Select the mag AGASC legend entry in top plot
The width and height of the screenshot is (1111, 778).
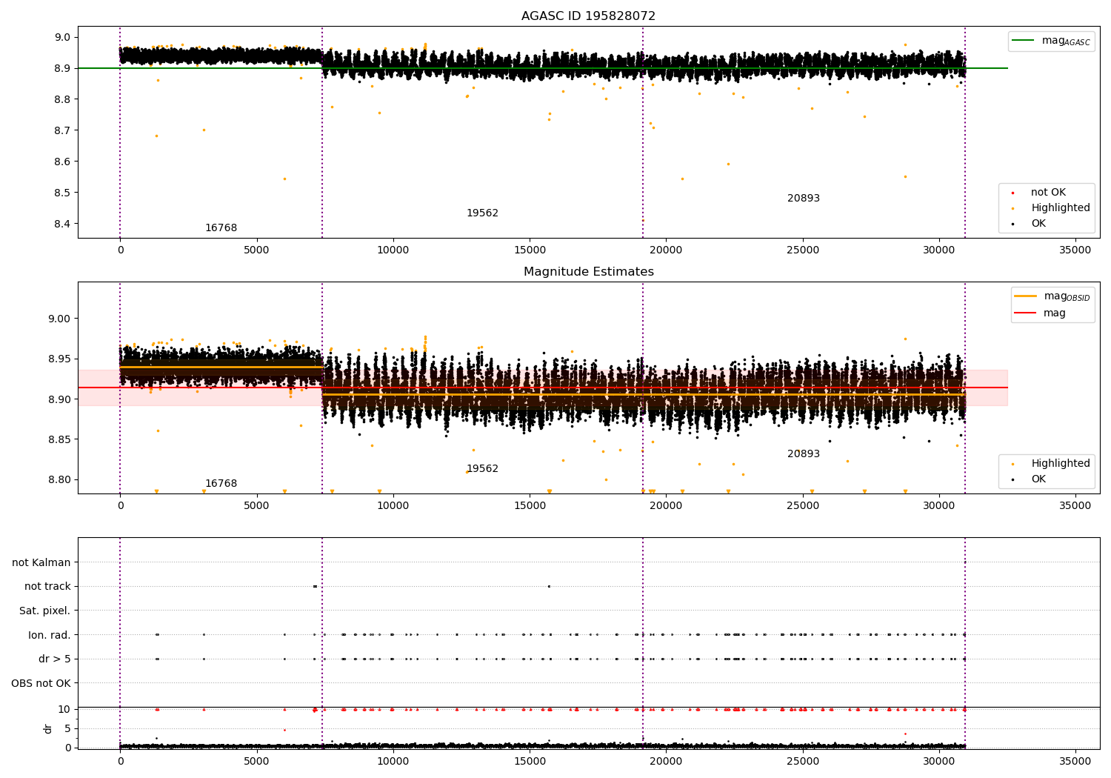click(x=1051, y=41)
